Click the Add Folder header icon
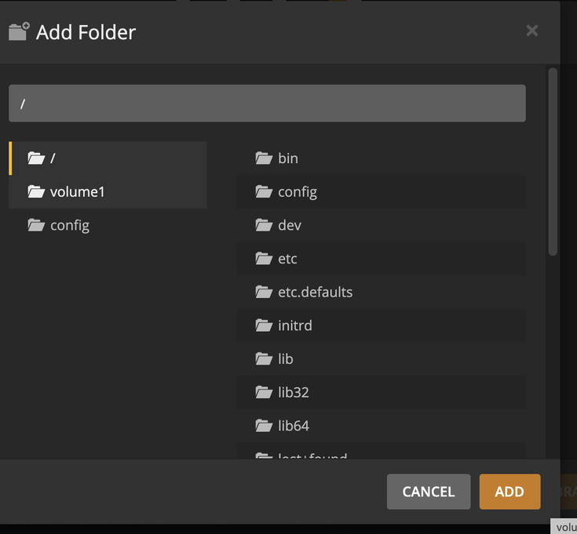The height and width of the screenshot is (534, 577). [x=19, y=32]
